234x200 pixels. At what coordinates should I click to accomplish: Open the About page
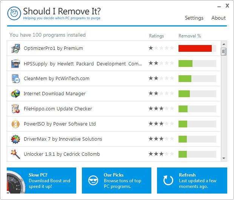(x=219, y=18)
